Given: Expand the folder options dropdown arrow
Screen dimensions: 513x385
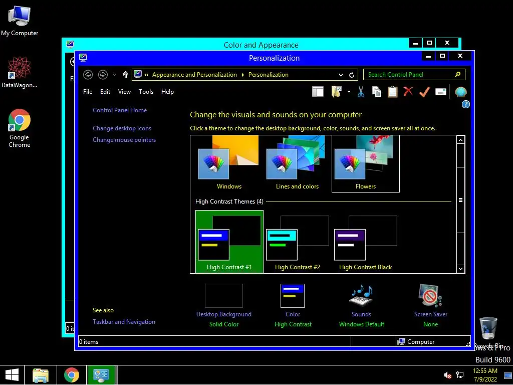Looking at the screenshot, I should 349,92.
